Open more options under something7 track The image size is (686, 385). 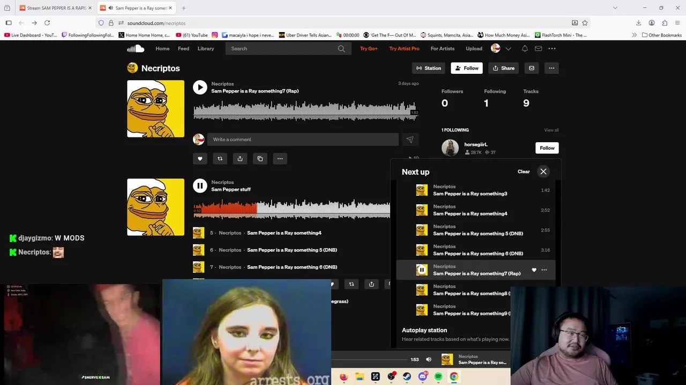(x=280, y=158)
